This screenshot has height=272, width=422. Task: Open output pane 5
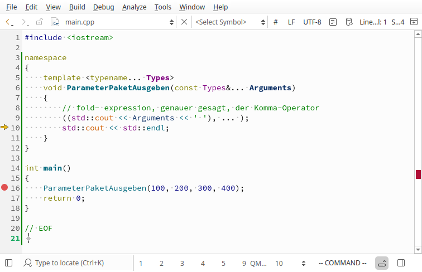pyautogui.click(x=223, y=264)
